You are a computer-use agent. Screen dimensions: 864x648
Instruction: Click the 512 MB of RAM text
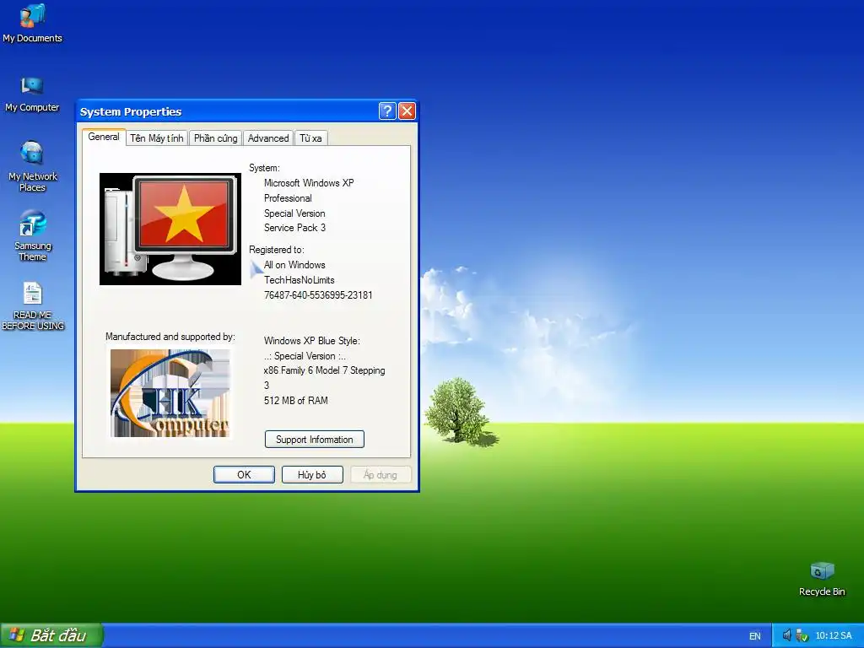click(x=296, y=401)
